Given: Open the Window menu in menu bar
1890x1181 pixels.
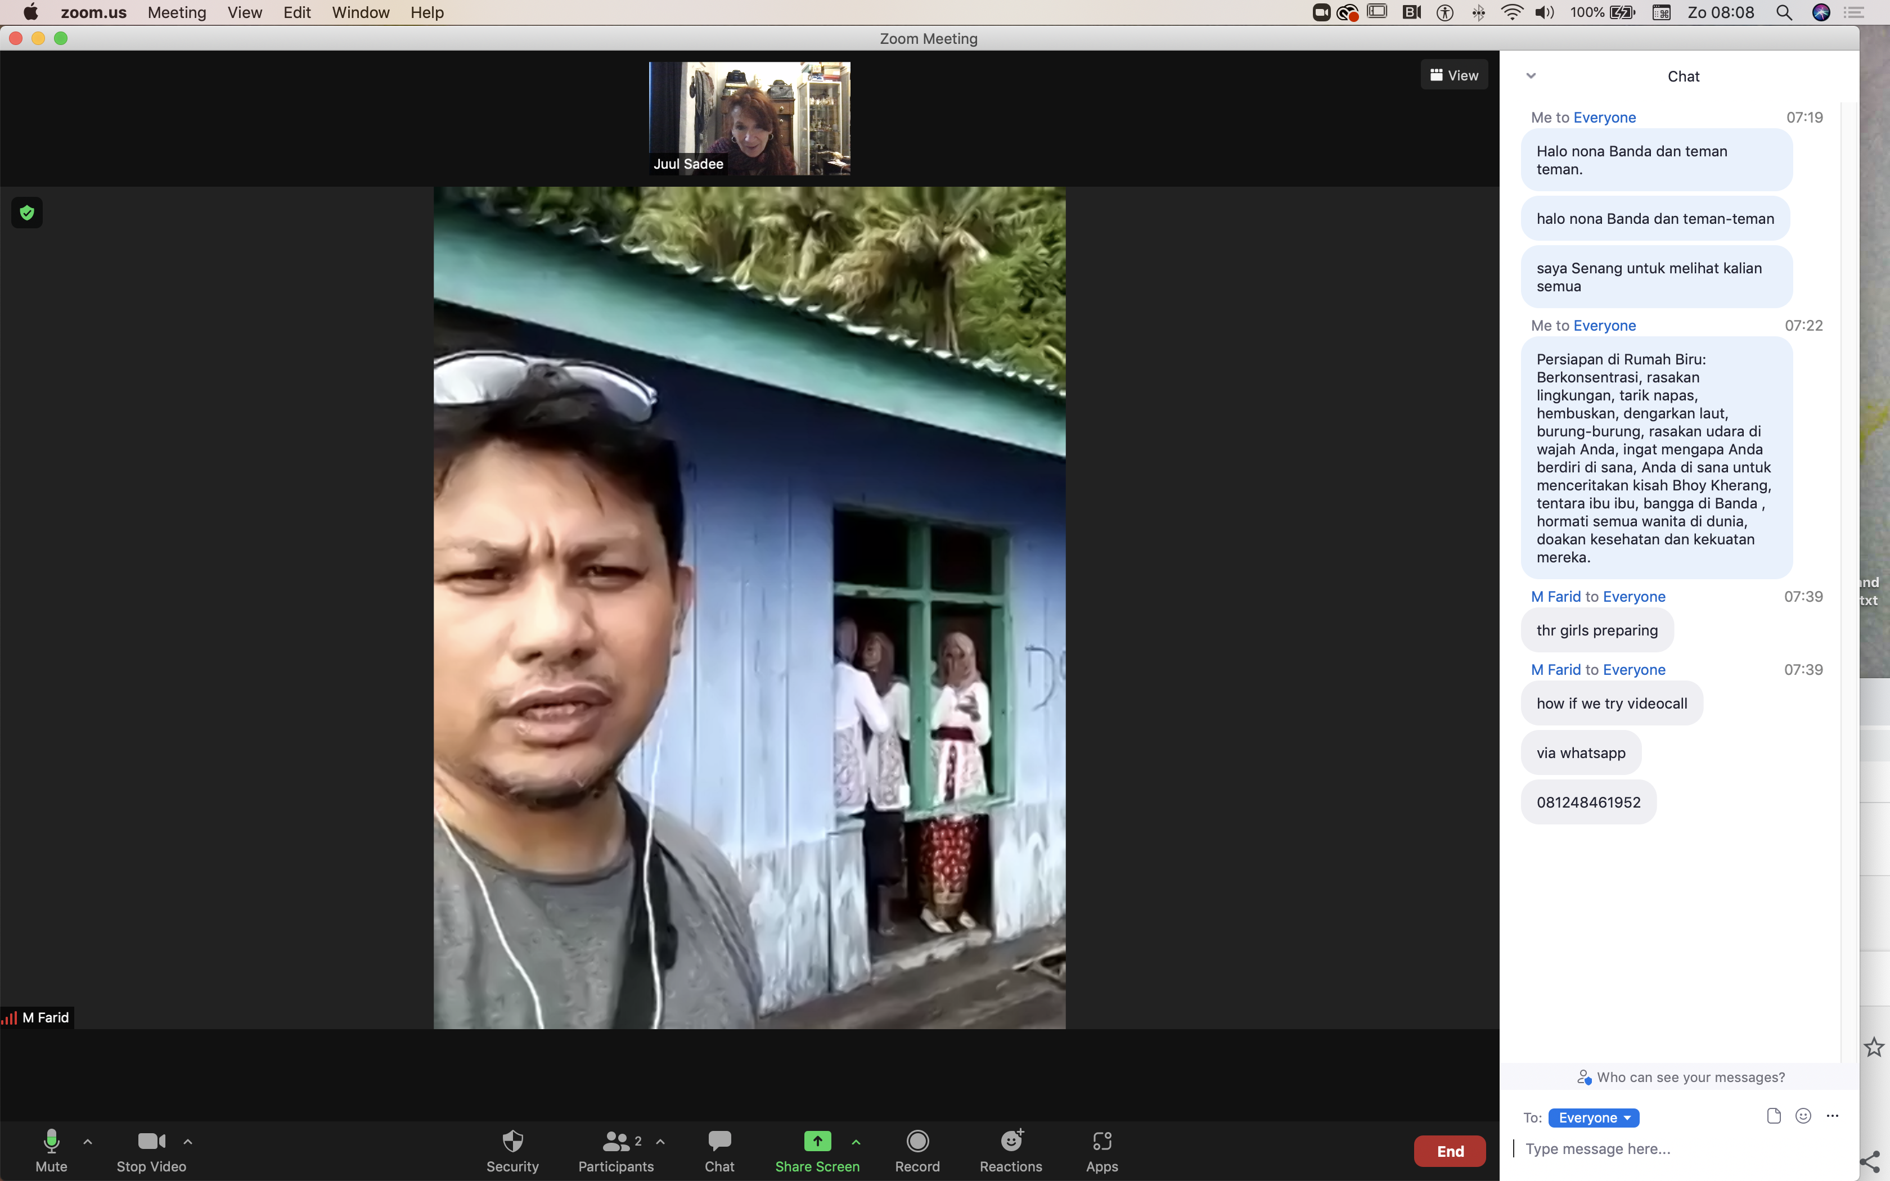Looking at the screenshot, I should (x=360, y=12).
